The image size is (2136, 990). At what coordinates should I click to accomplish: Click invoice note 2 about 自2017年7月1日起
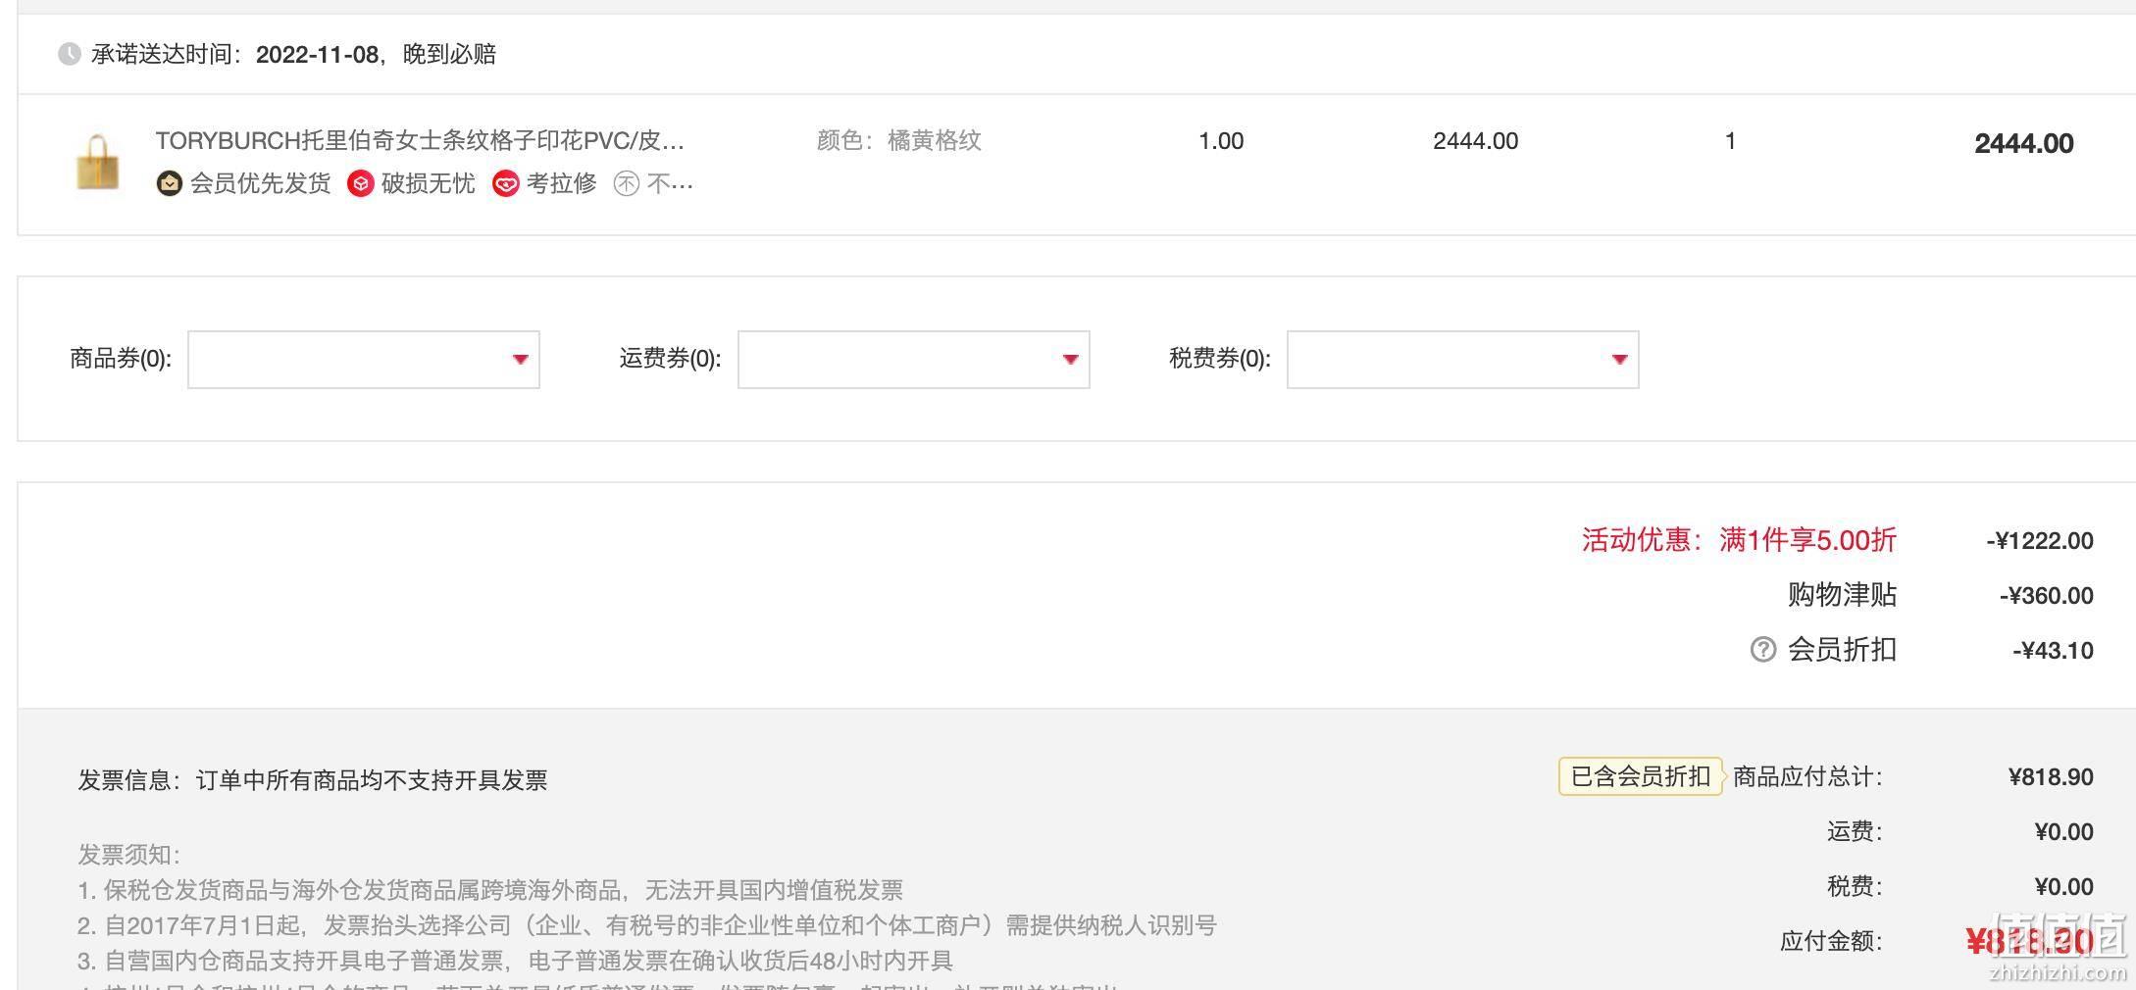(647, 925)
